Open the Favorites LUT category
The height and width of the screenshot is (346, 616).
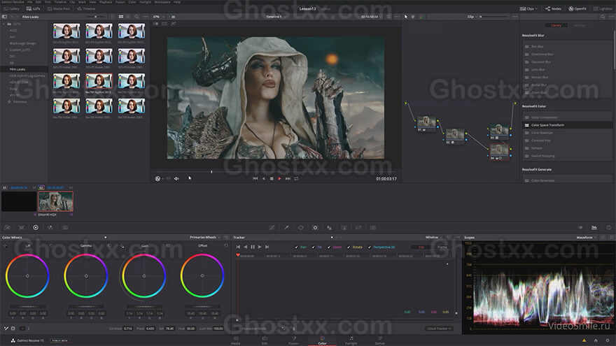(x=17, y=101)
